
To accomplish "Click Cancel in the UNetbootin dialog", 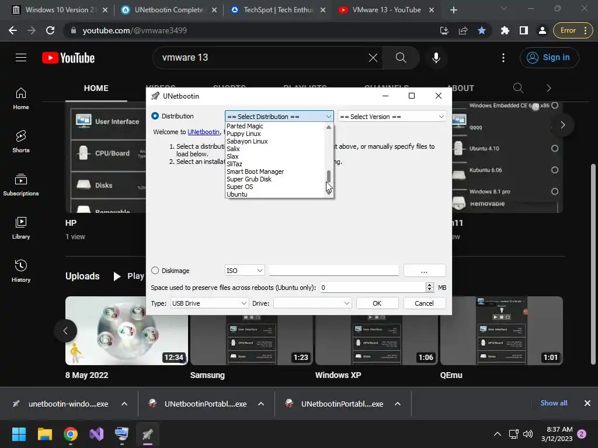I will (x=424, y=303).
